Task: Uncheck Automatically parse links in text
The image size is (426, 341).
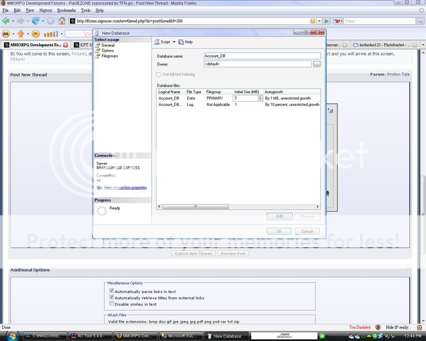Action: tap(111, 291)
